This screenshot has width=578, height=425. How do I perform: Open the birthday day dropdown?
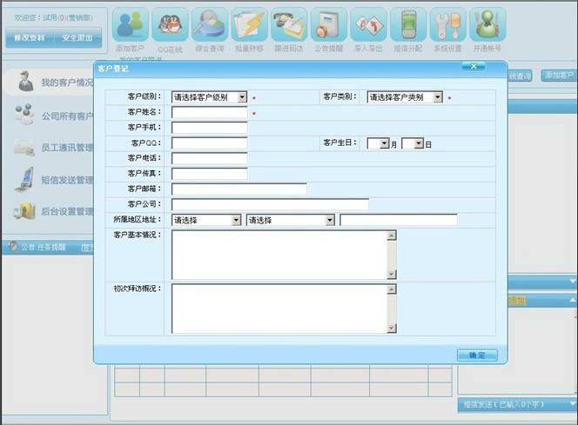click(413, 143)
